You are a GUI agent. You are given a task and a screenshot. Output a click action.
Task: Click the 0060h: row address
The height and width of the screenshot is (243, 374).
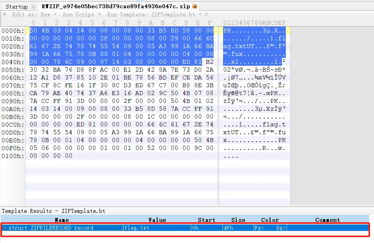pyautogui.click(x=13, y=78)
